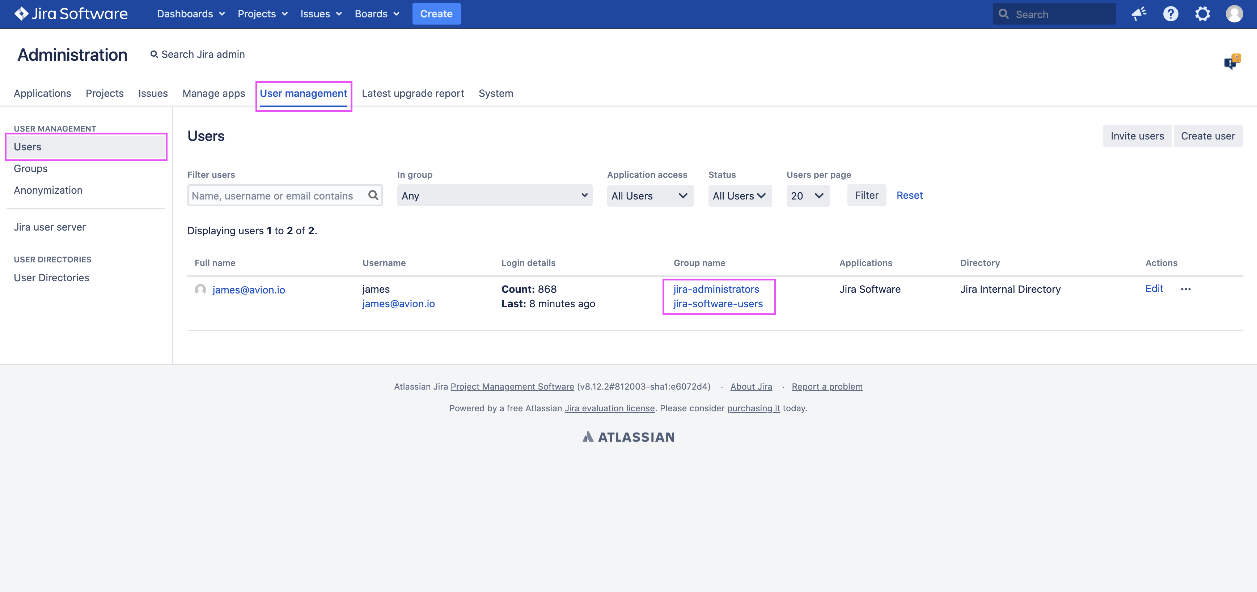Focus the Filter users text field
Screen dimensions: 1257x592
284,196
